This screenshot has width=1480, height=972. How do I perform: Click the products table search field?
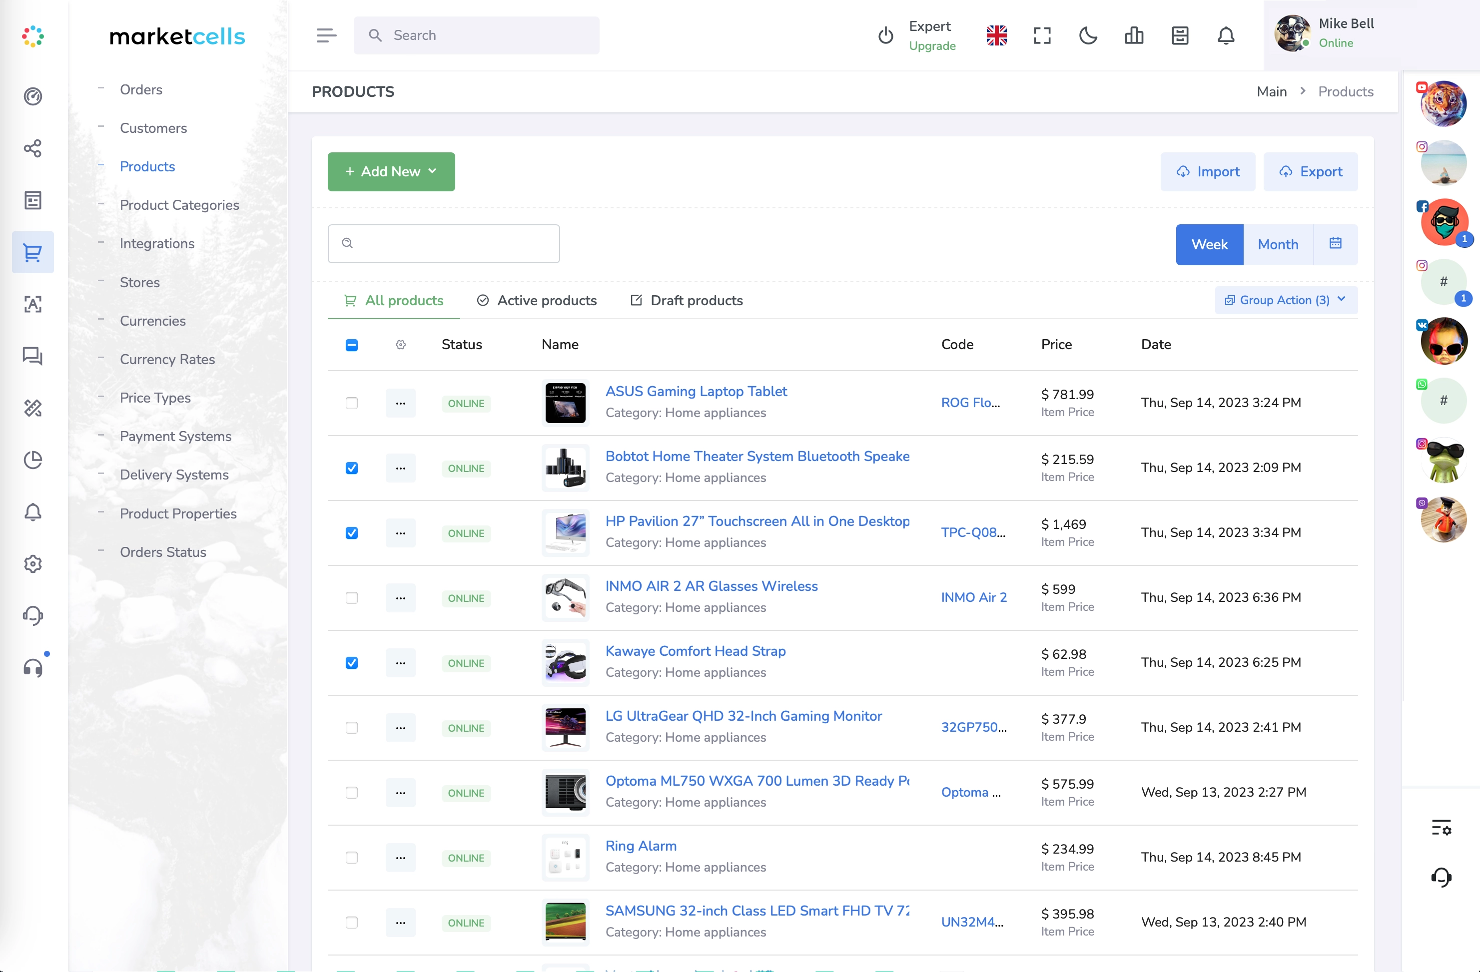[444, 244]
